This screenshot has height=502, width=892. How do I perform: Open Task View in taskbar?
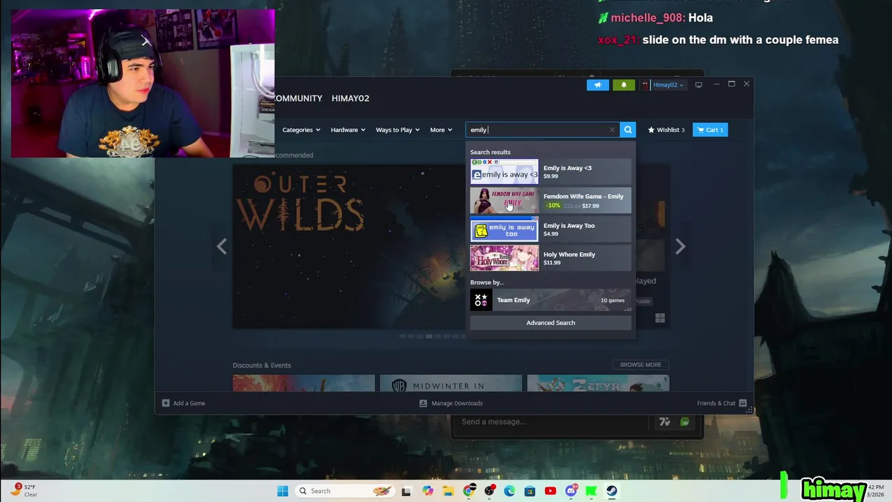point(406,491)
